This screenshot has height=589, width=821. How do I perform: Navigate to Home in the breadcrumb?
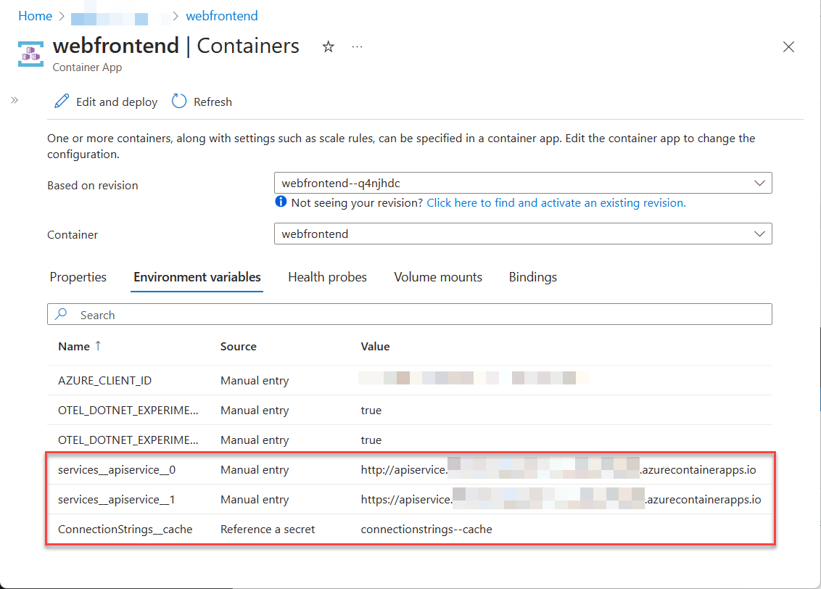[35, 16]
